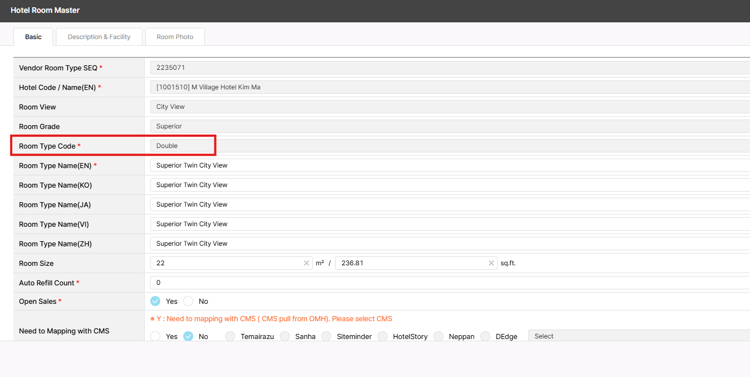Click the Room Type Code field showing Double
The image size is (750, 377).
pos(447,146)
